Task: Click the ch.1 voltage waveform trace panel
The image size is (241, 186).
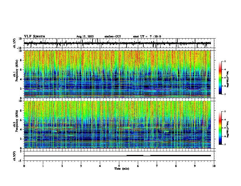Action: 119,43
